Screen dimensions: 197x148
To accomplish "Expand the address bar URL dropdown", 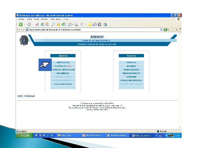I will [161, 30].
